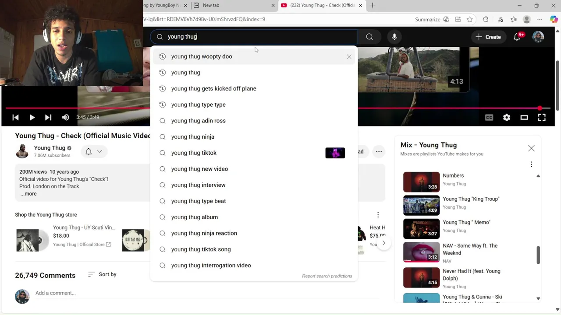Select suggestion 'young thug adin ross'
The width and height of the screenshot is (561, 315).
tap(254, 121)
